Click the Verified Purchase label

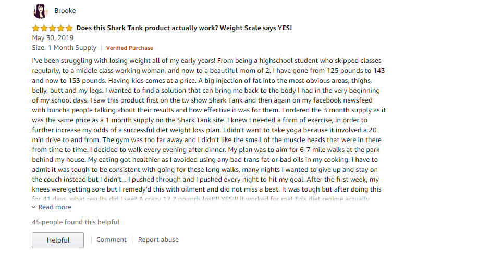click(x=129, y=48)
